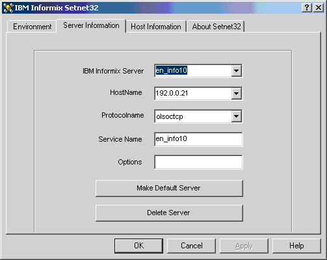Click the Service Name label

pos(120,139)
